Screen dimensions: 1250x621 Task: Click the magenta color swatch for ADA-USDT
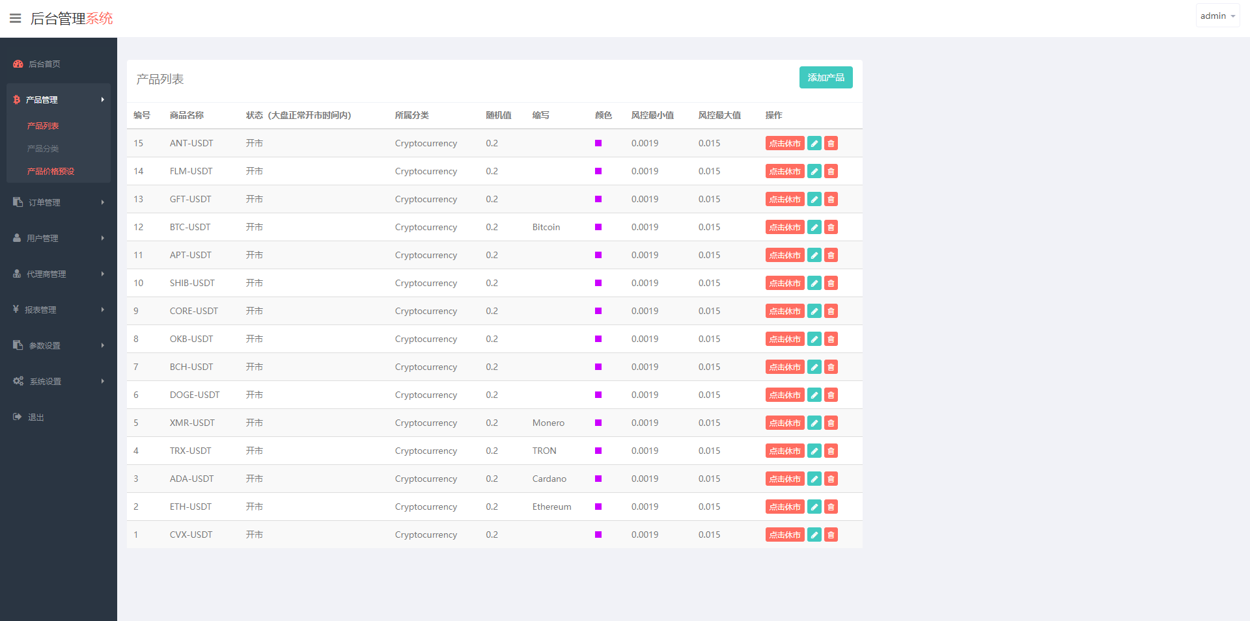[x=598, y=479]
